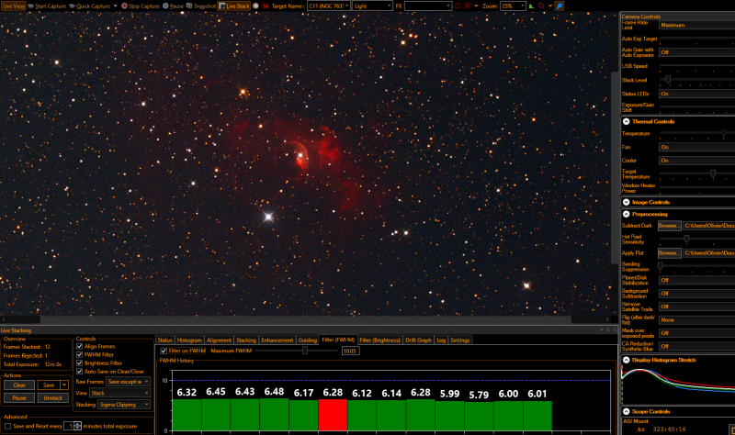Switch to the Stacking tab
Image resolution: width=735 pixels, height=435 pixels.
coord(246,340)
